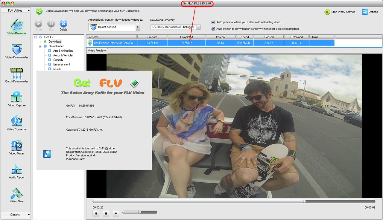
Task: Open the Audio Ripper utility
Action: [17, 171]
